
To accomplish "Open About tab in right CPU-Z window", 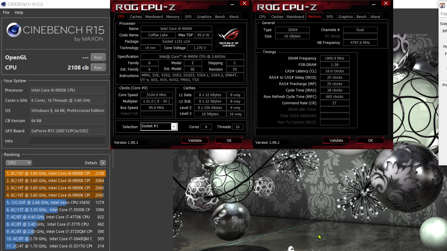I will [x=375, y=17].
